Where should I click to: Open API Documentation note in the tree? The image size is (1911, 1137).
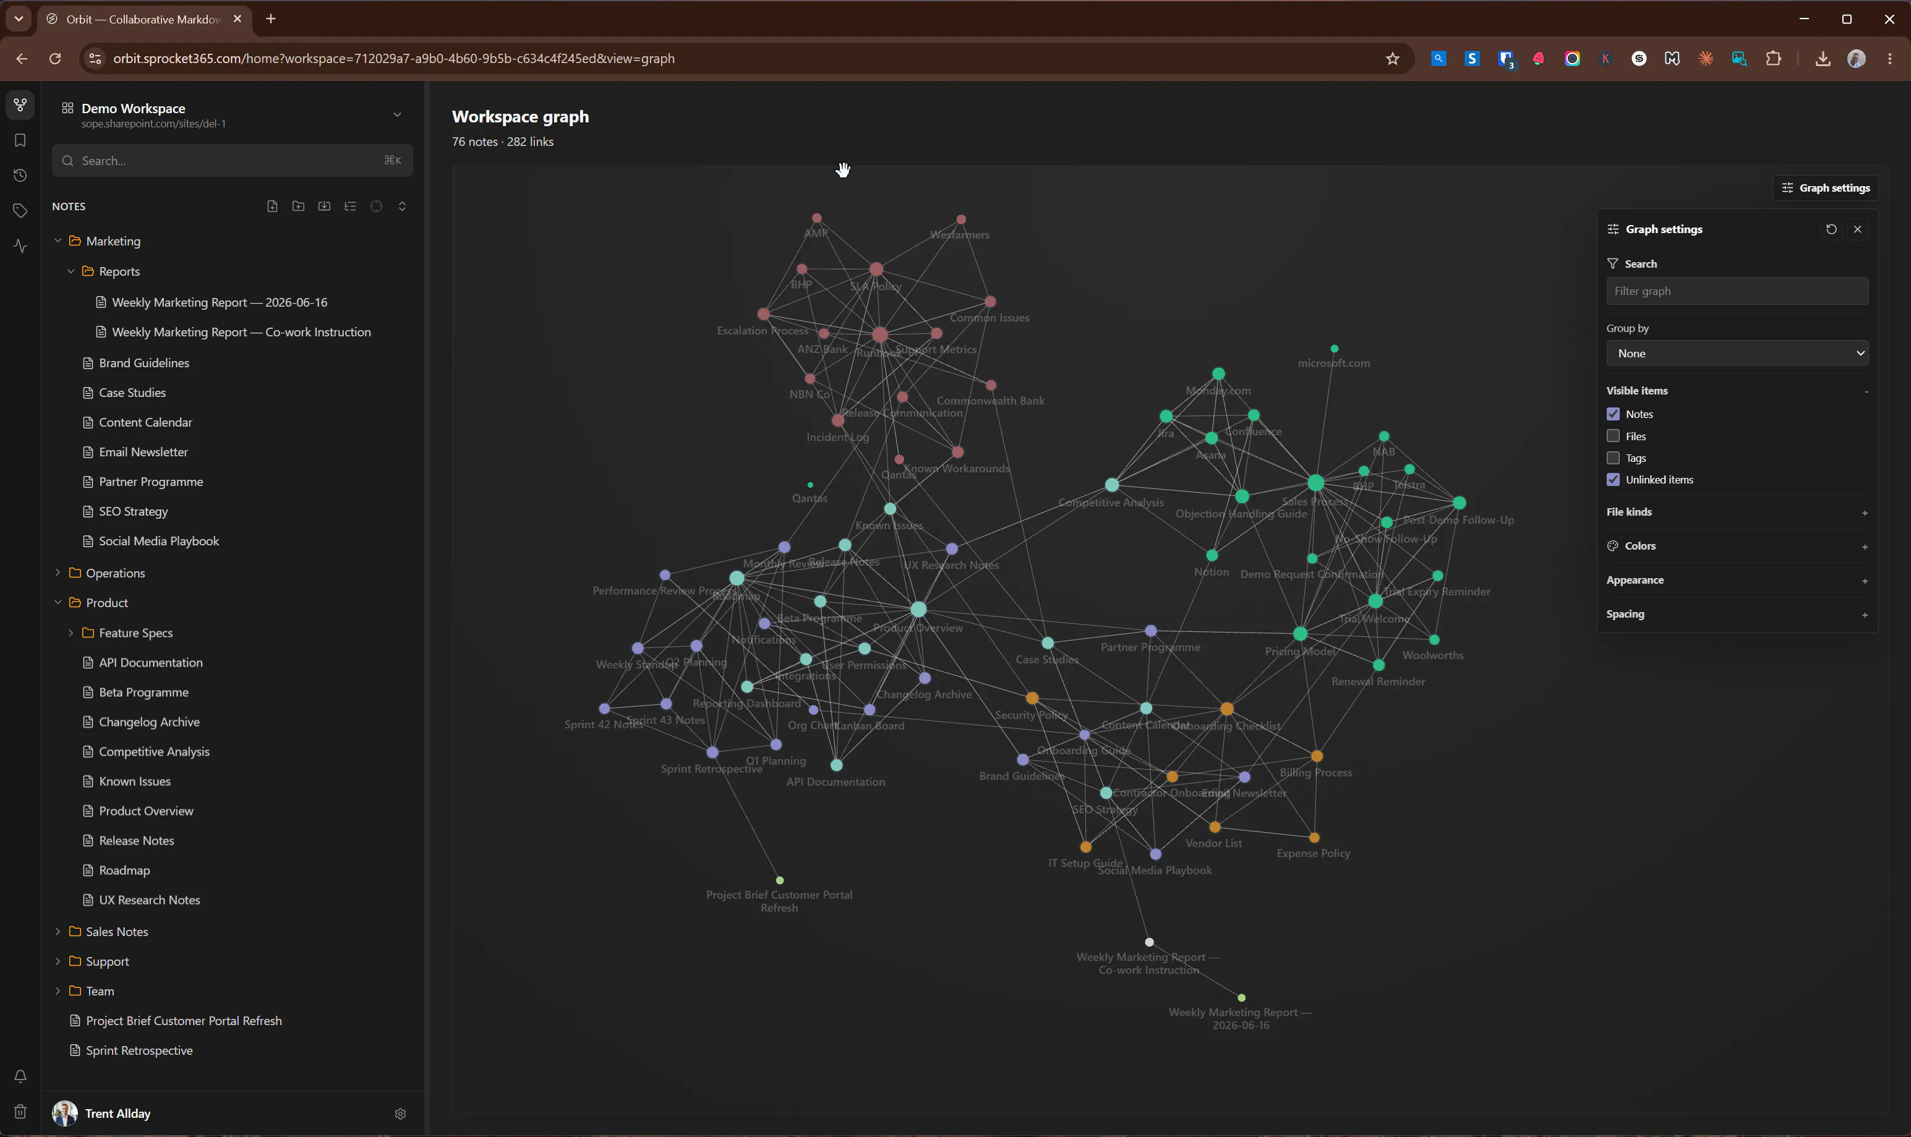[x=151, y=662]
